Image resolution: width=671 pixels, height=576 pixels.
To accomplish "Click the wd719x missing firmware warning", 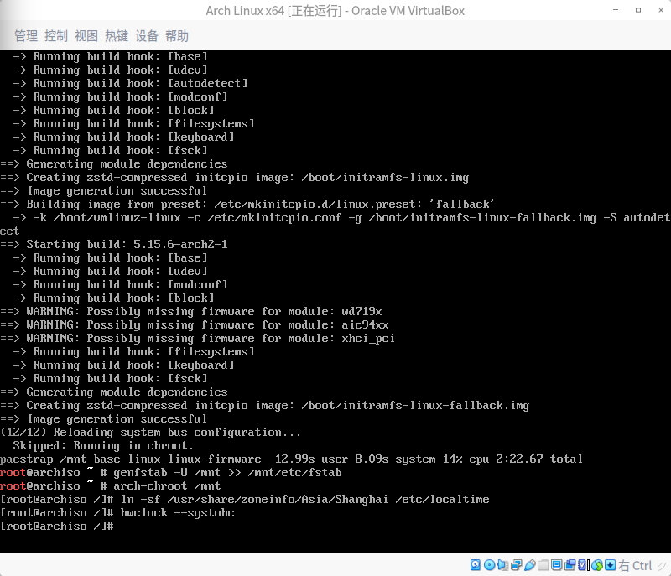I will (191, 311).
